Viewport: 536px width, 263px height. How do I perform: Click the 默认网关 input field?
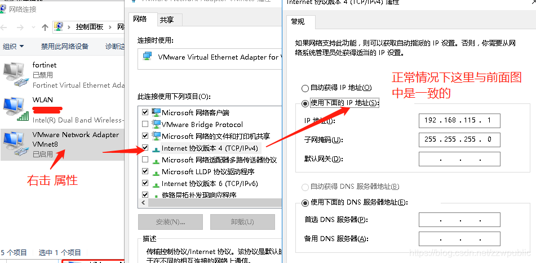pos(459,159)
